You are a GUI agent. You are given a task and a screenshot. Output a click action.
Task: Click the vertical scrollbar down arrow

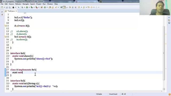coord(164,89)
